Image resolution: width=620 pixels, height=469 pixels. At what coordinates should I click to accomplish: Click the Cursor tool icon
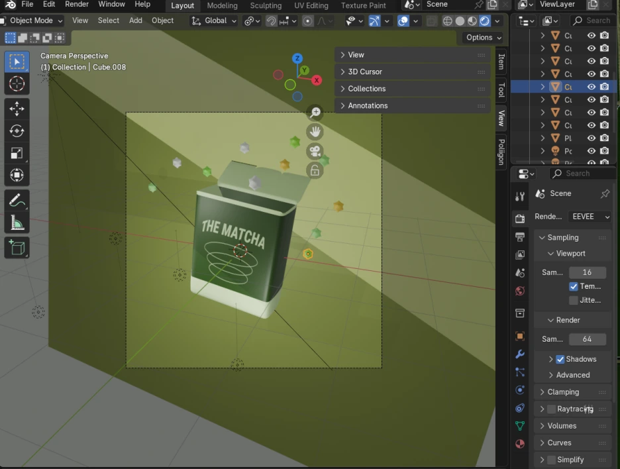point(17,84)
